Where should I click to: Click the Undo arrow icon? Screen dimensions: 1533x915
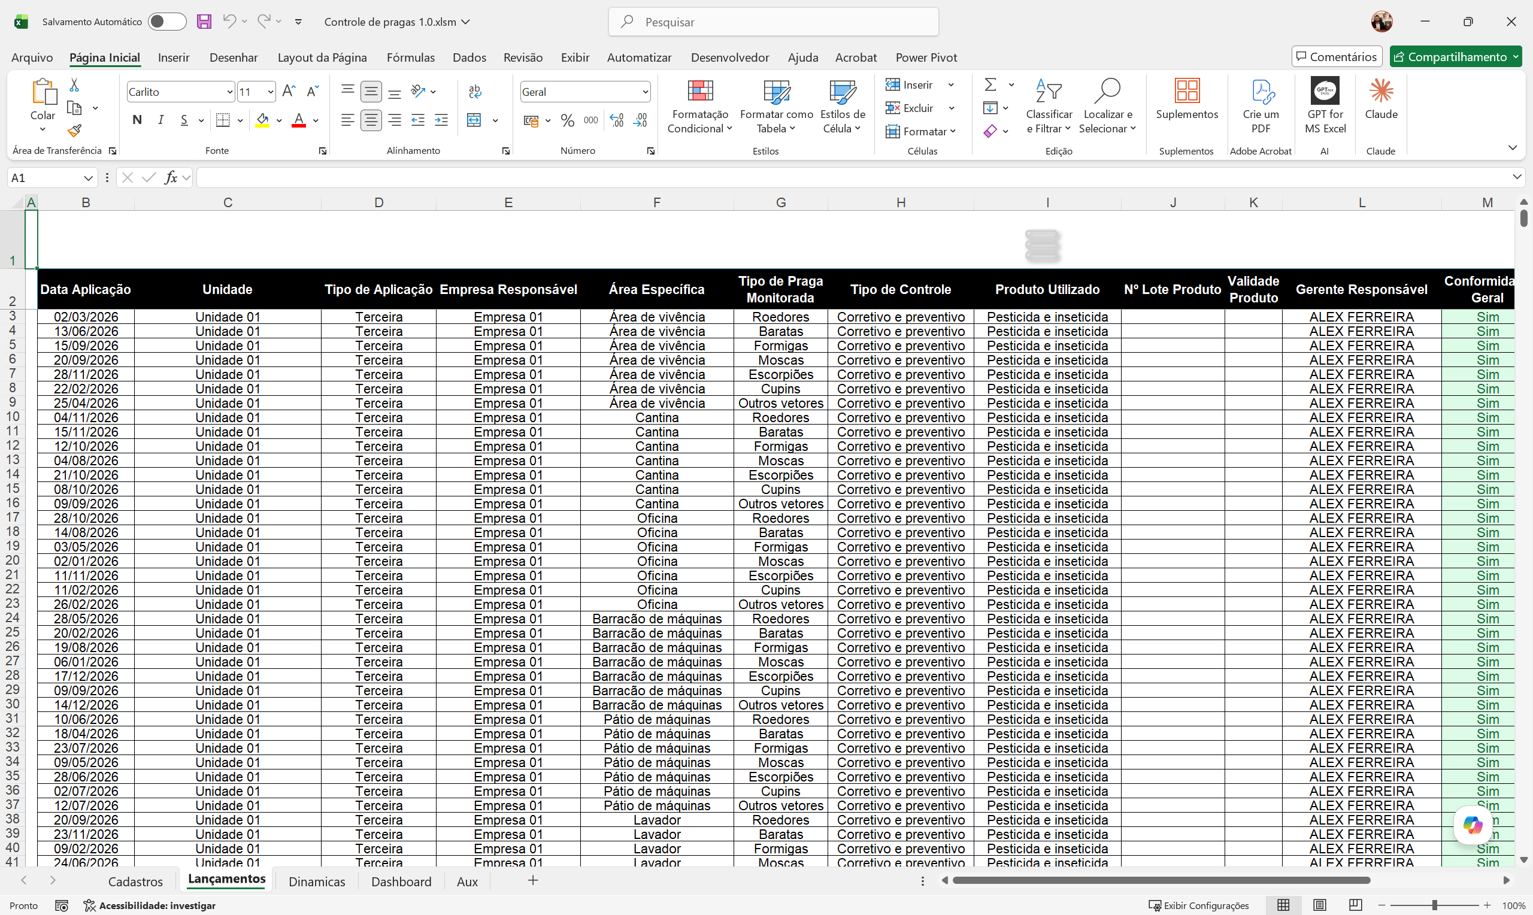tap(229, 22)
